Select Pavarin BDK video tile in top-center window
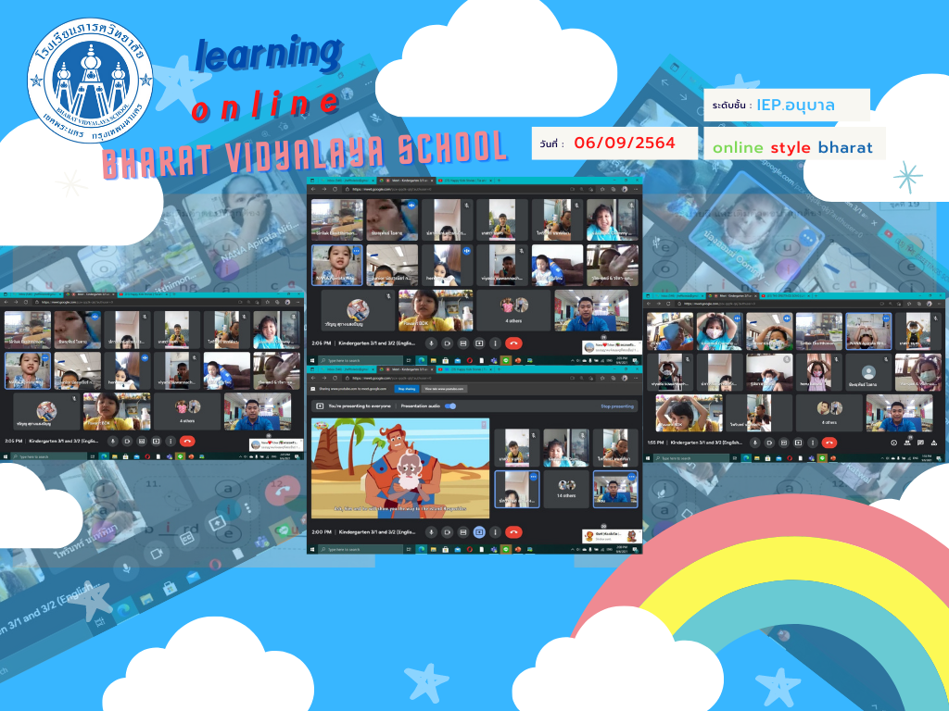The width and height of the screenshot is (949, 711). pos(435,310)
